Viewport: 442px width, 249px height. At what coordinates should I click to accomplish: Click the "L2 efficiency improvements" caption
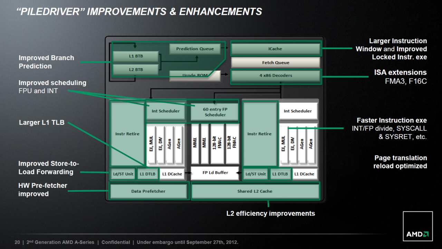270,213
